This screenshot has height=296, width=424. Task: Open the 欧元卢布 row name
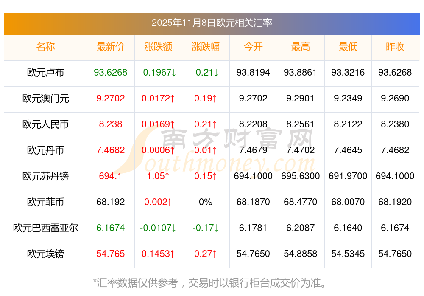(45, 73)
